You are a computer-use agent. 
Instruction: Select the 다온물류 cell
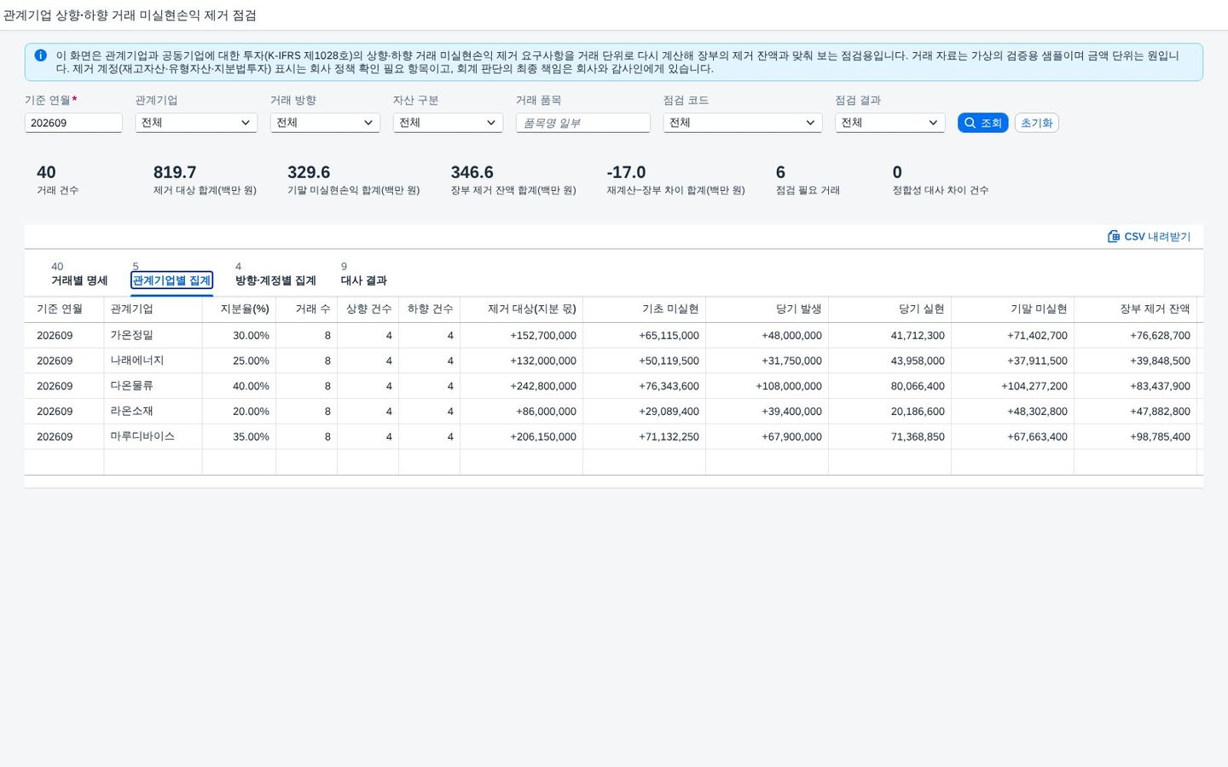pos(153,386)
